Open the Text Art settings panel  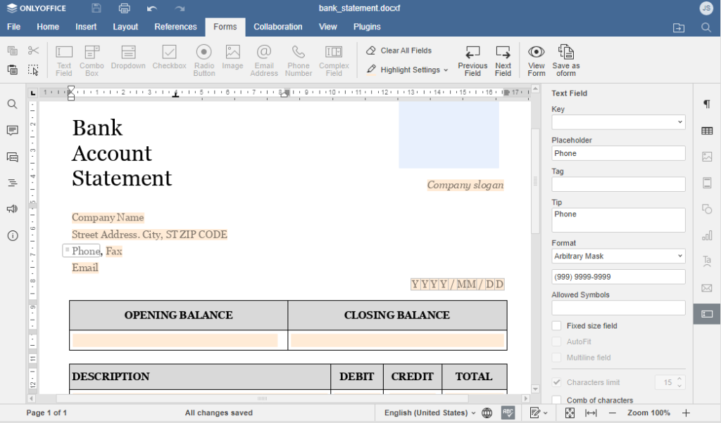tap(707, 261)
